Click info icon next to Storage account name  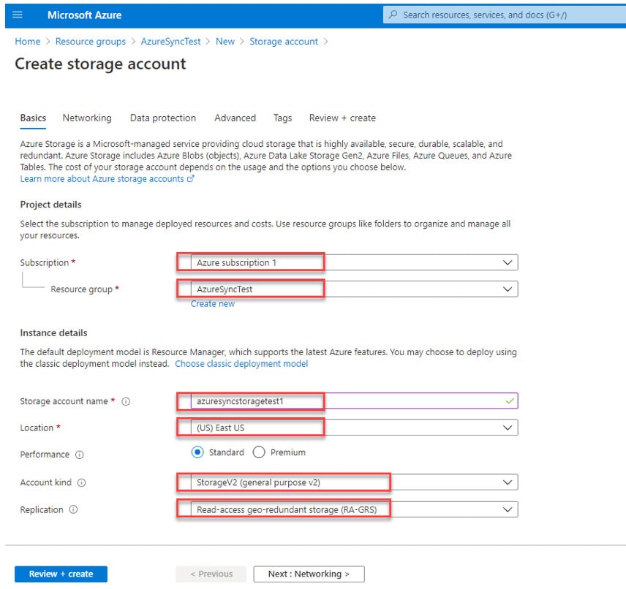[x=126, y=401]
